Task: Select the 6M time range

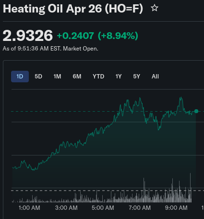Action: (x=77, y=77)
